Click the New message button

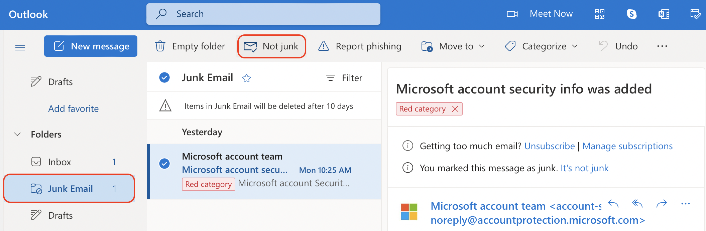click(91, 46)
